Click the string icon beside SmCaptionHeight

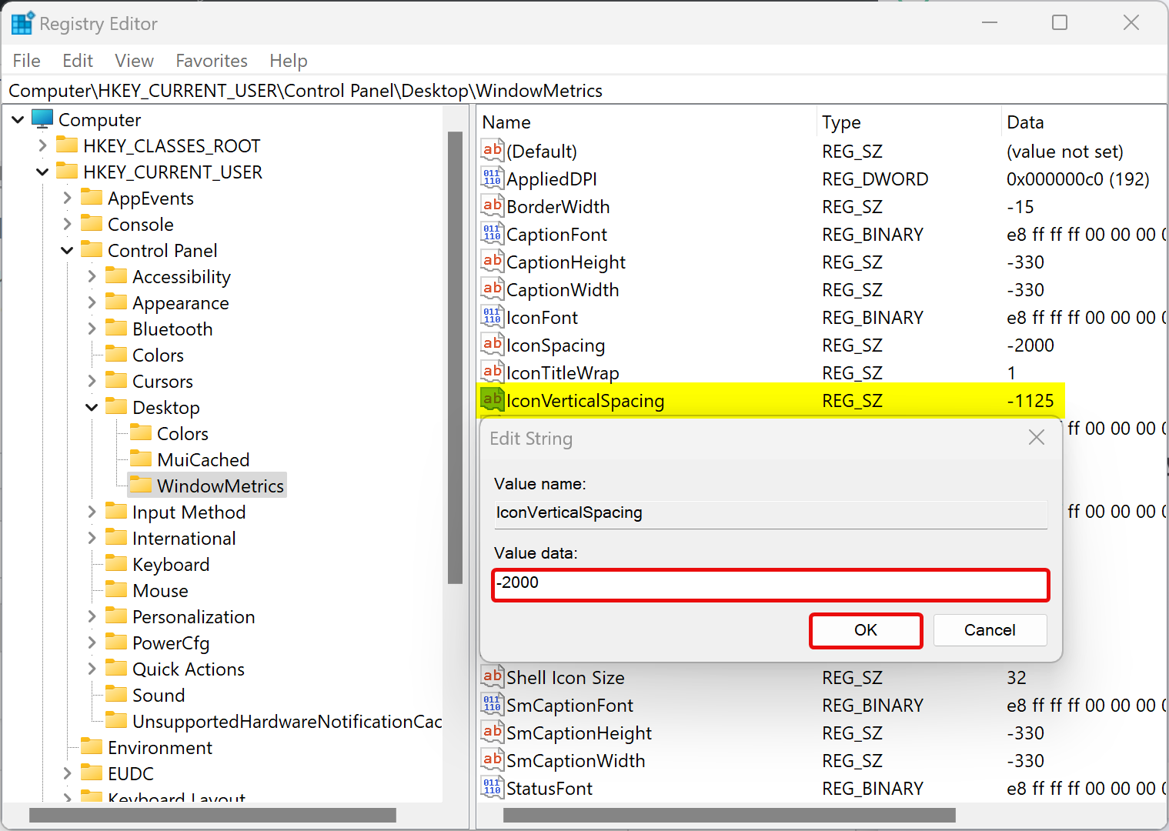coord(493,732)
